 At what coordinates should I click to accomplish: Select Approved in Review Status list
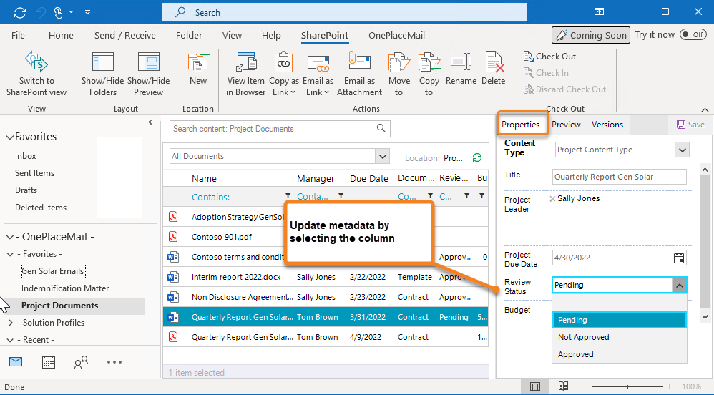576,354
